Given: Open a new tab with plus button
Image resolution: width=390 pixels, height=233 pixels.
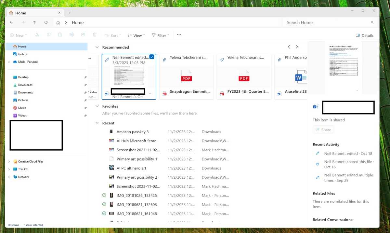Looking at the screenshot, I should coord(70,13).
